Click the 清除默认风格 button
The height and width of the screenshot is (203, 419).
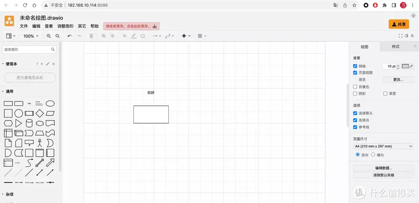[383, 175]
